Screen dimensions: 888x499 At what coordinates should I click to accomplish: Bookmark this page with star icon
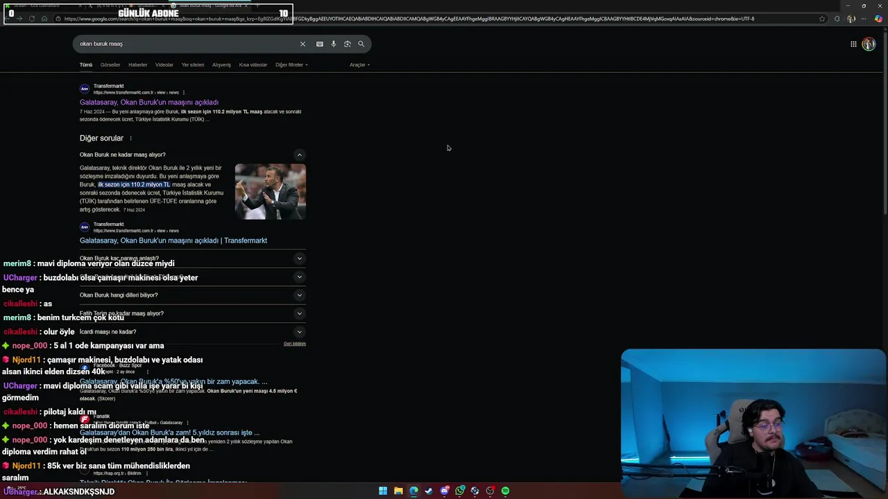point(822,19)
